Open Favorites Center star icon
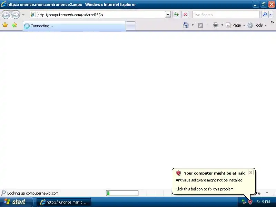This screenshot has width=276, height=207. click(5, 25)
